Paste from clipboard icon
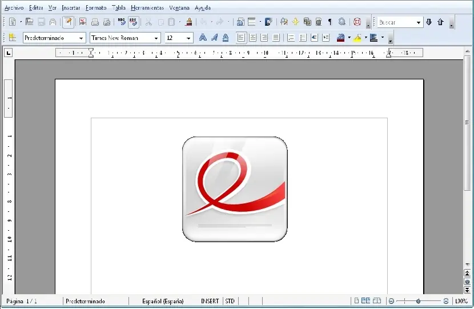This screenshot has width=474, height=309. pyautogui.click(x=171, y=22)
